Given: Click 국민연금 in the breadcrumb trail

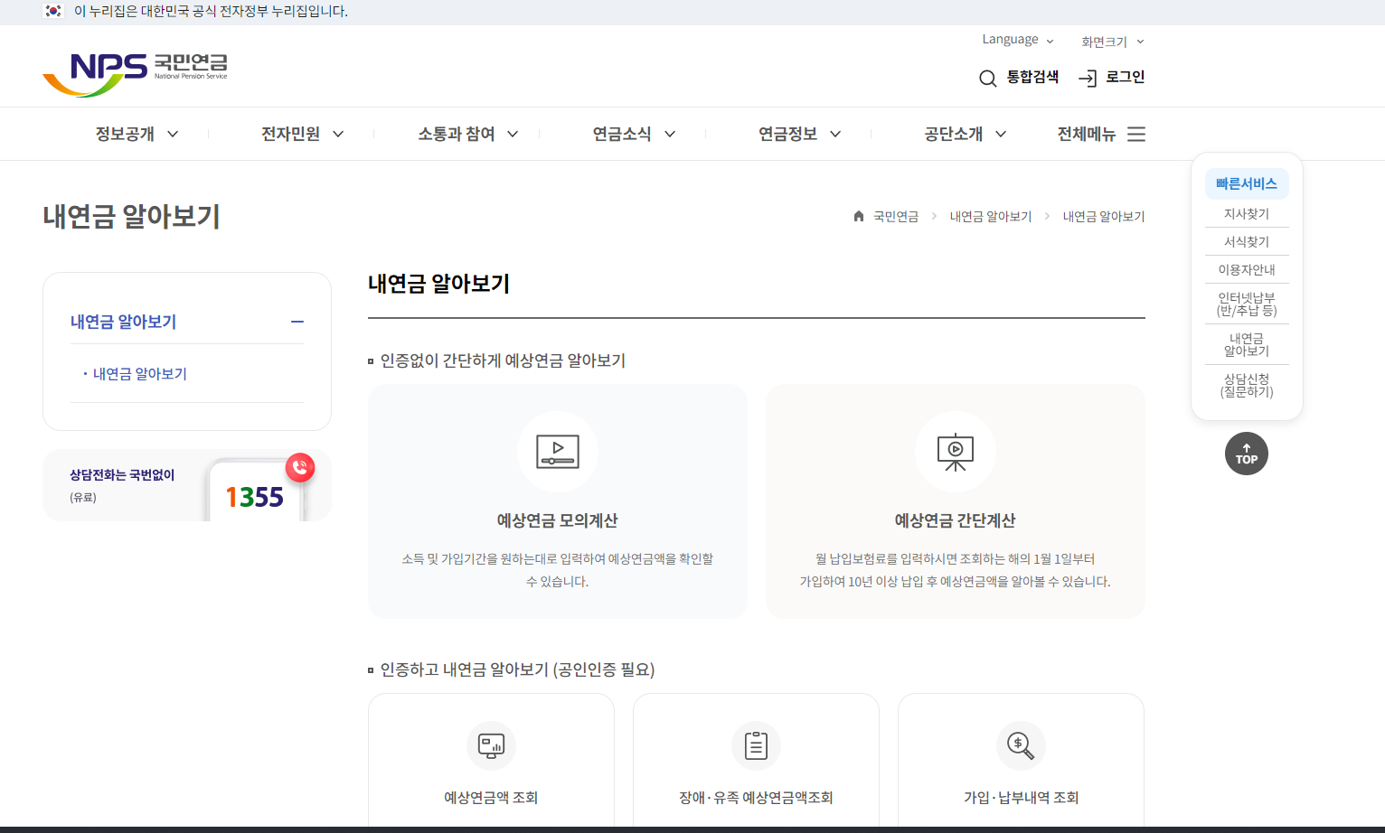Looking at the screenshot, I should pos(895,216).
